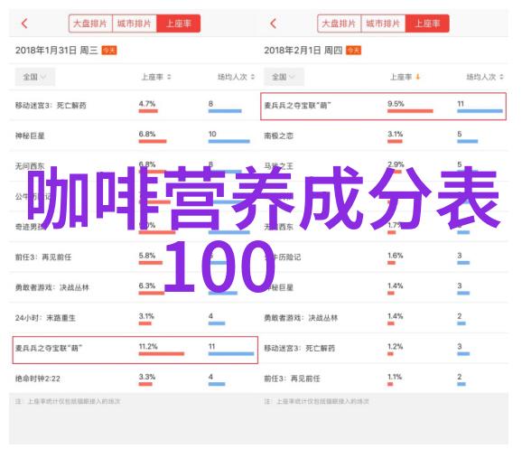
Task: Open 全国 region dropdown in right panel
Action: (x=284, y=77)
